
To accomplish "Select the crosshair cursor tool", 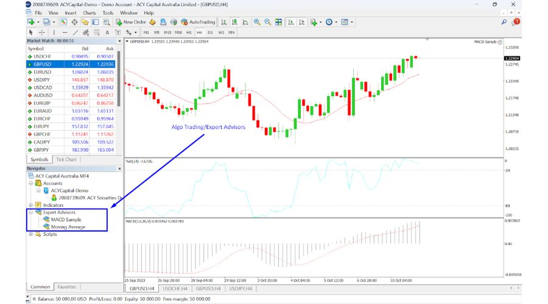I will coord(41,32).
